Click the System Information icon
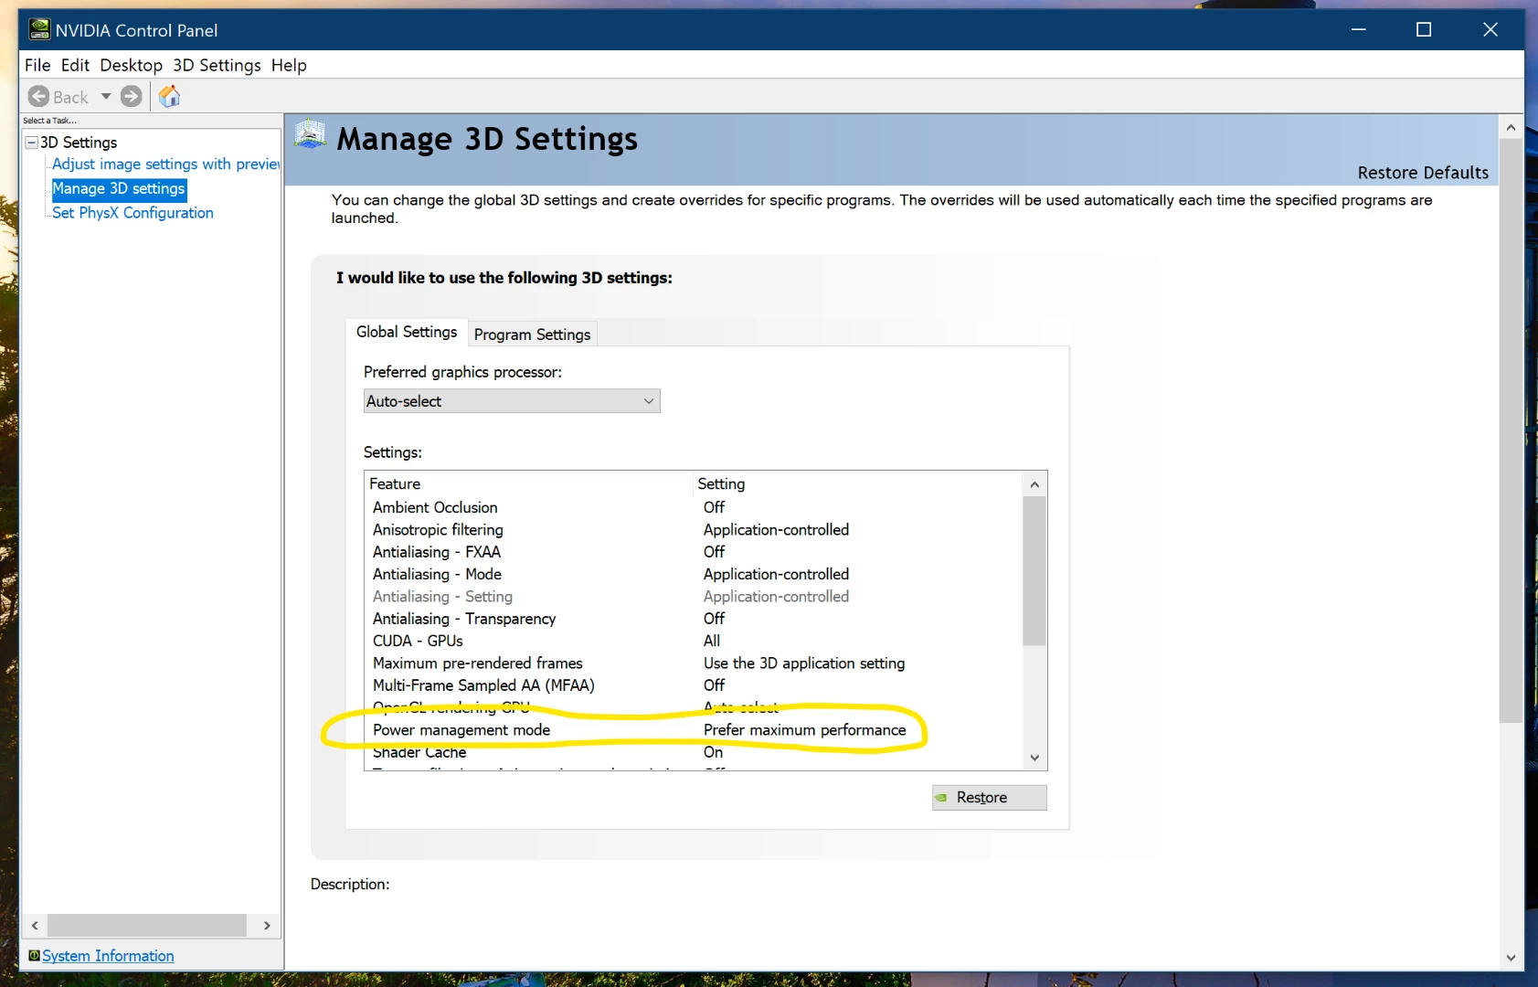 pyautogui.click(x=34, y=955)
